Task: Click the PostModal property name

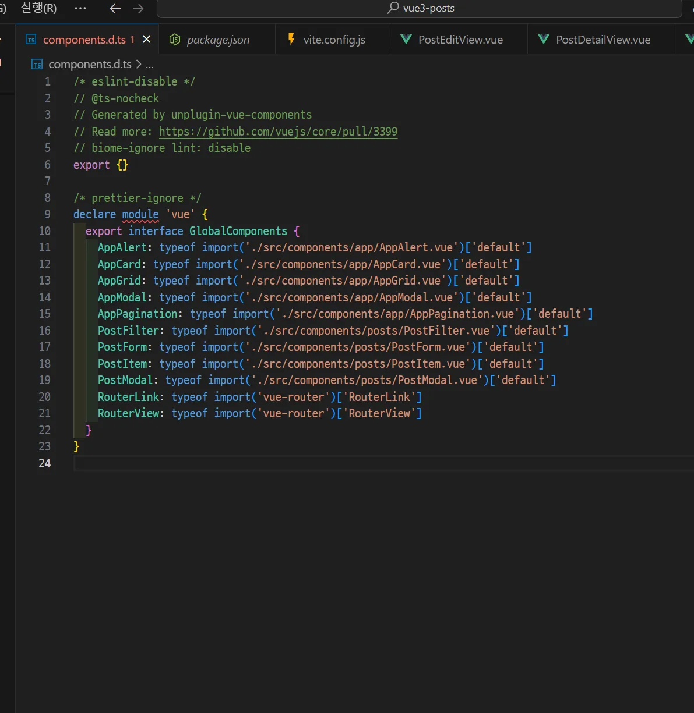Action: pyautogui.click(x=125, y=380)
